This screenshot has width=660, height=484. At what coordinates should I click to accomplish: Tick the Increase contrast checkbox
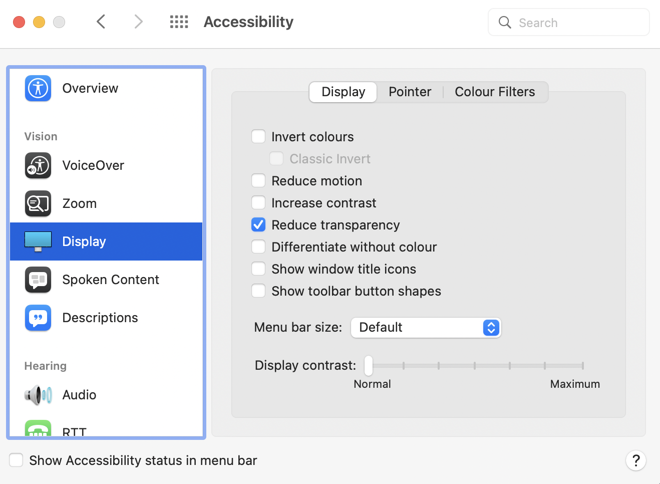coord(258,203)
